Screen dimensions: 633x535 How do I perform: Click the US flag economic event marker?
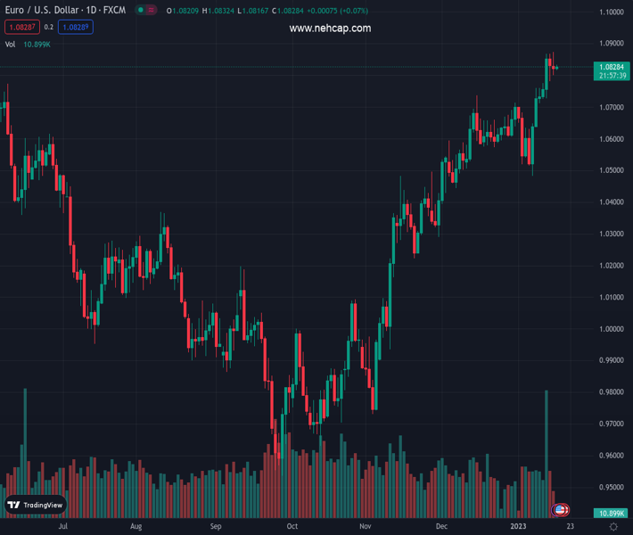[560, 510]
